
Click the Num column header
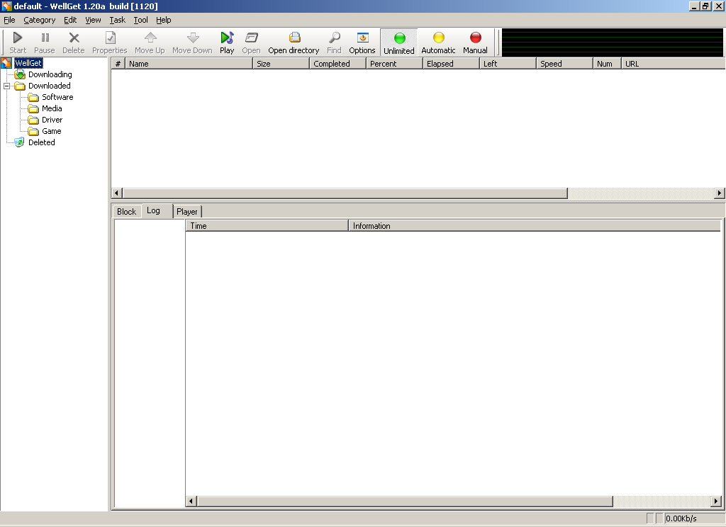pyautogui.click(x=608, y=64)
